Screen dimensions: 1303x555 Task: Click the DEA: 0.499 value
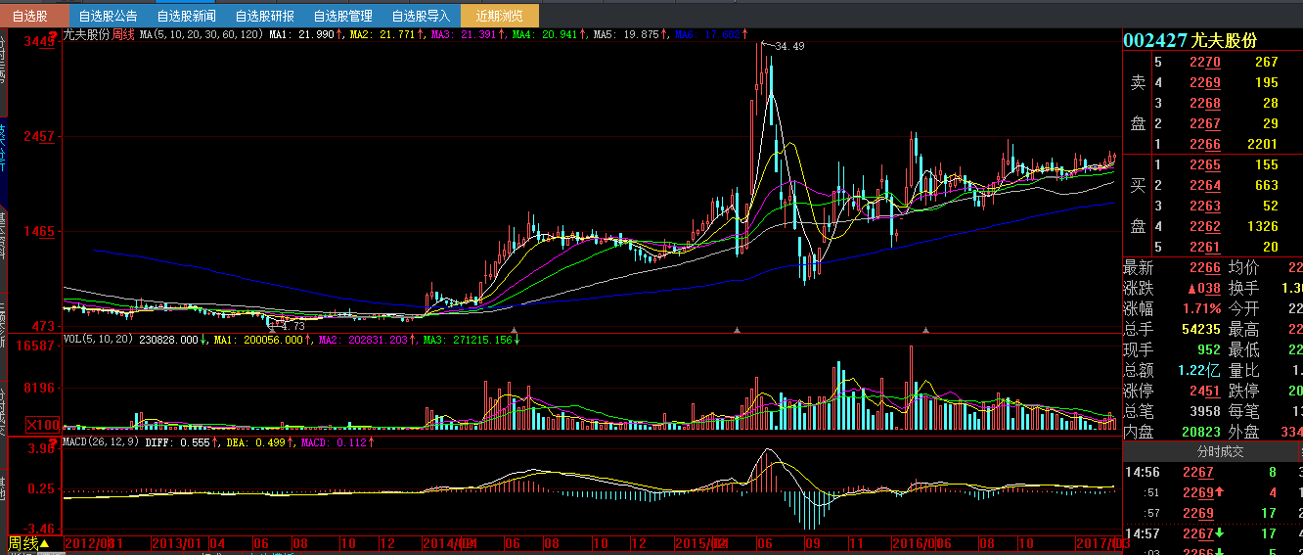coord(255,442)
